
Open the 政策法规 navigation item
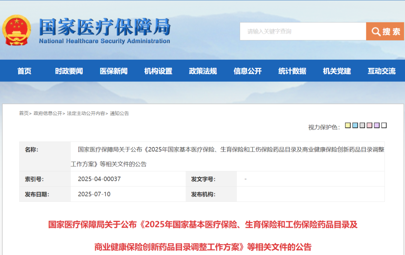[203, 71]
